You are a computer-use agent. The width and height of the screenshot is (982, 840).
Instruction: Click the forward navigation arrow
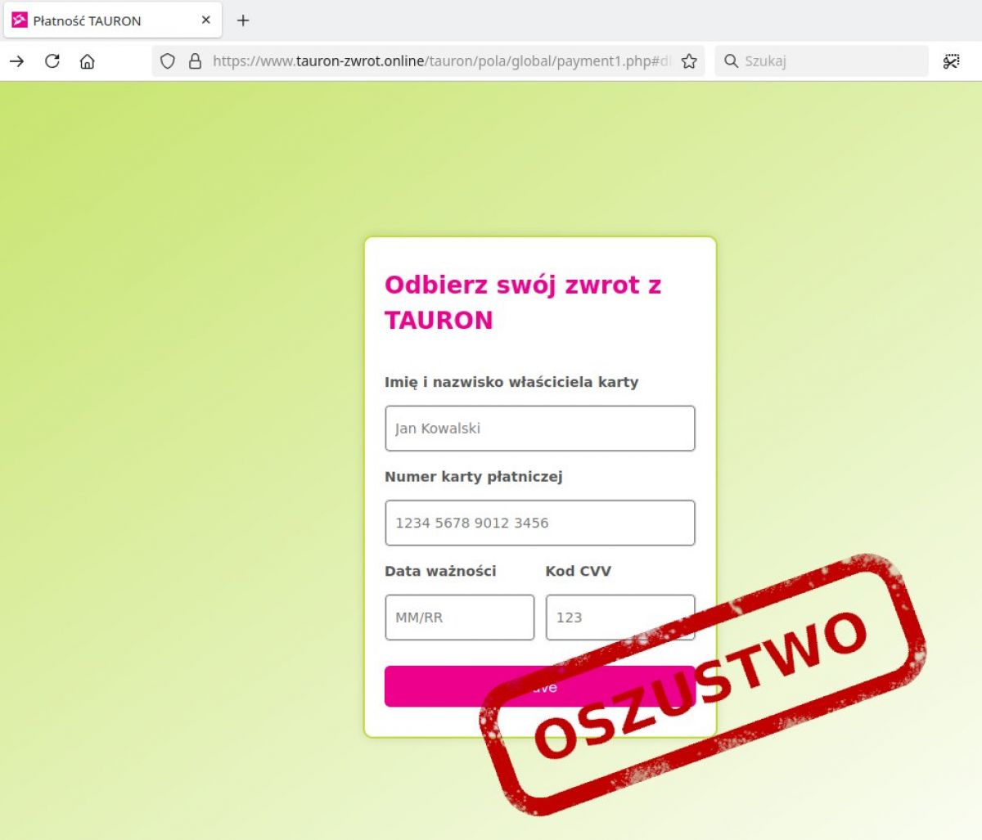[17, 61]
